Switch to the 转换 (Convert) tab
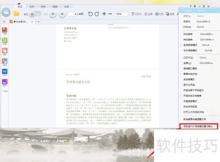220x162 pixels. pyautogui.click(x=43, y=7)
